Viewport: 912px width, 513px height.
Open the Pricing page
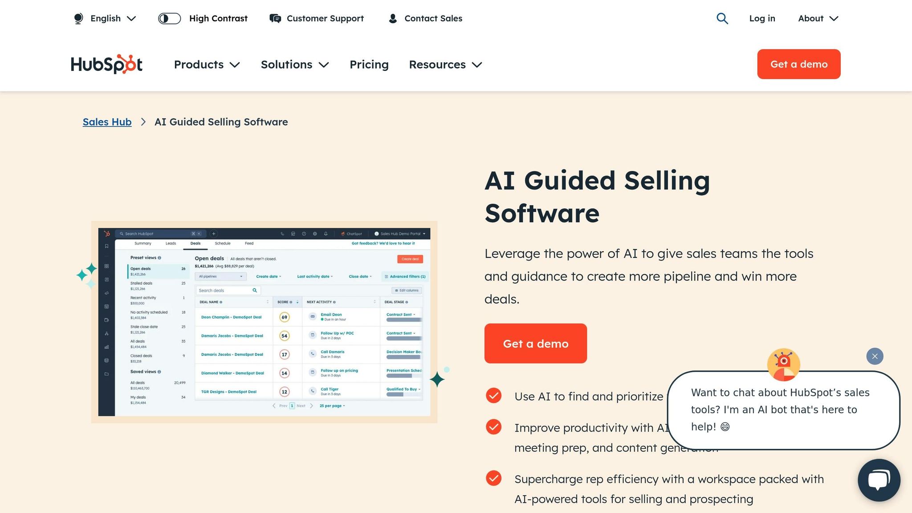369,65
